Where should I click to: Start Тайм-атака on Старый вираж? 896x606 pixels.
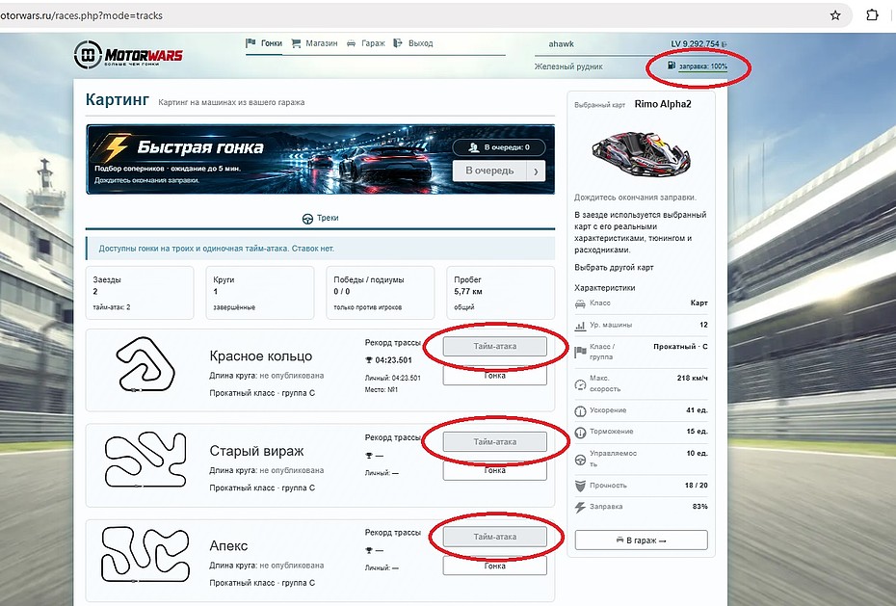[x=495, y=441]
